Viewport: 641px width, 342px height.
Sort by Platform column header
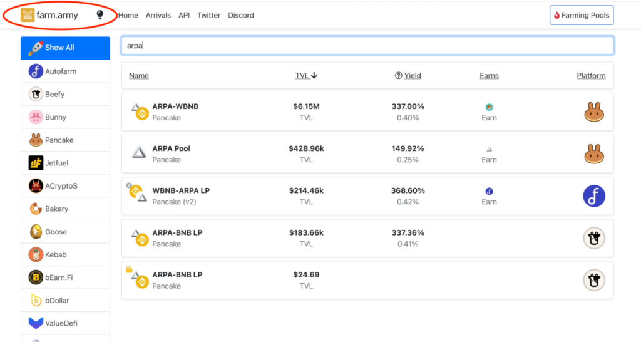(x=591, y=76)
